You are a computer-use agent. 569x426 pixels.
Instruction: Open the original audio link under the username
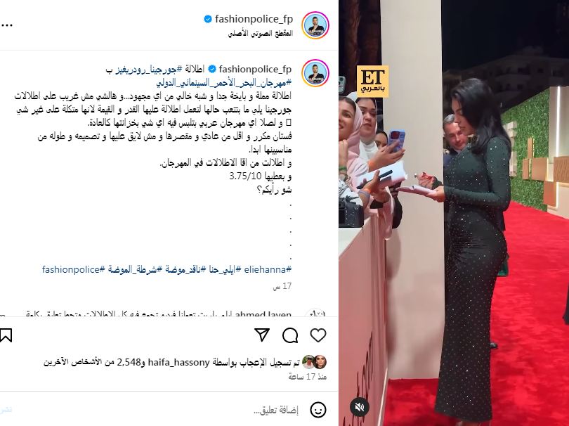pyautogui.click(x=260, y=34)
